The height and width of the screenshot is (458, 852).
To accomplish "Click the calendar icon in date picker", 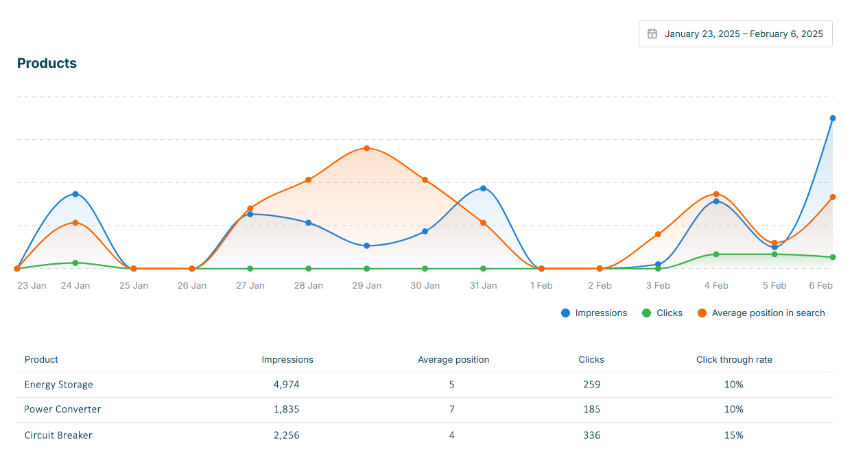I will coord(652,34).
